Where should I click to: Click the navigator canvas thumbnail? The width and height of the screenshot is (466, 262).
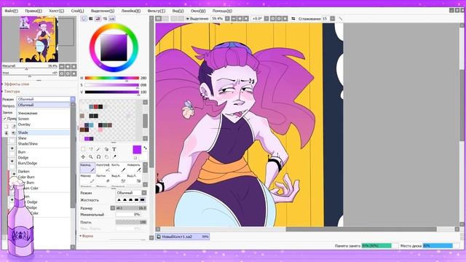[39, 39]
